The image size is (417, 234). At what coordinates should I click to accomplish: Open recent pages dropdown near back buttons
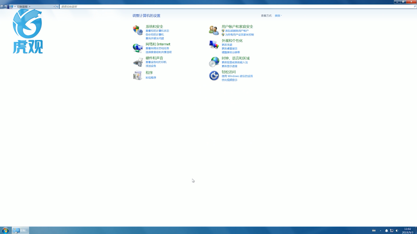tap(8, 7)
